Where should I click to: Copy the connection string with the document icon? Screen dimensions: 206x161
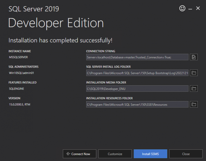194,57
